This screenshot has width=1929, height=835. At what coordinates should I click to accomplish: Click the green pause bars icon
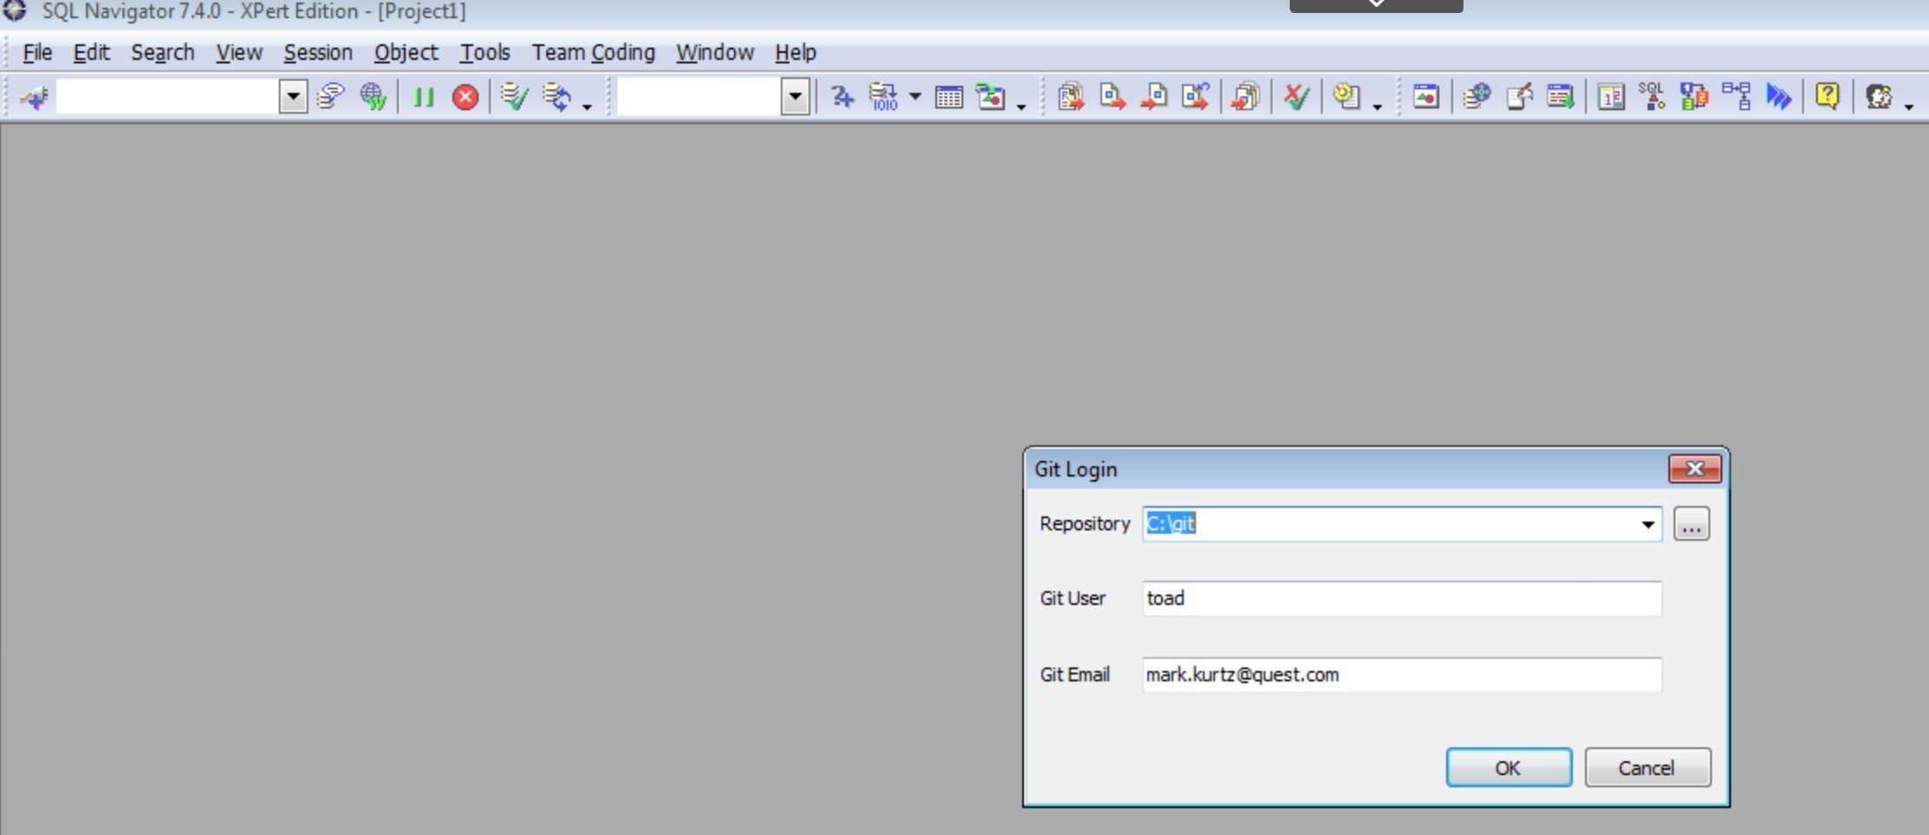coord(424,96)
